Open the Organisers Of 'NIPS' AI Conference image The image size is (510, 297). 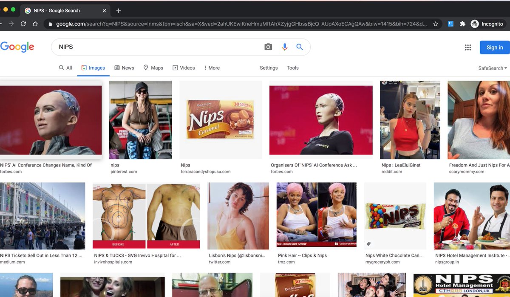pyautogui.click(x=321, y=120)
